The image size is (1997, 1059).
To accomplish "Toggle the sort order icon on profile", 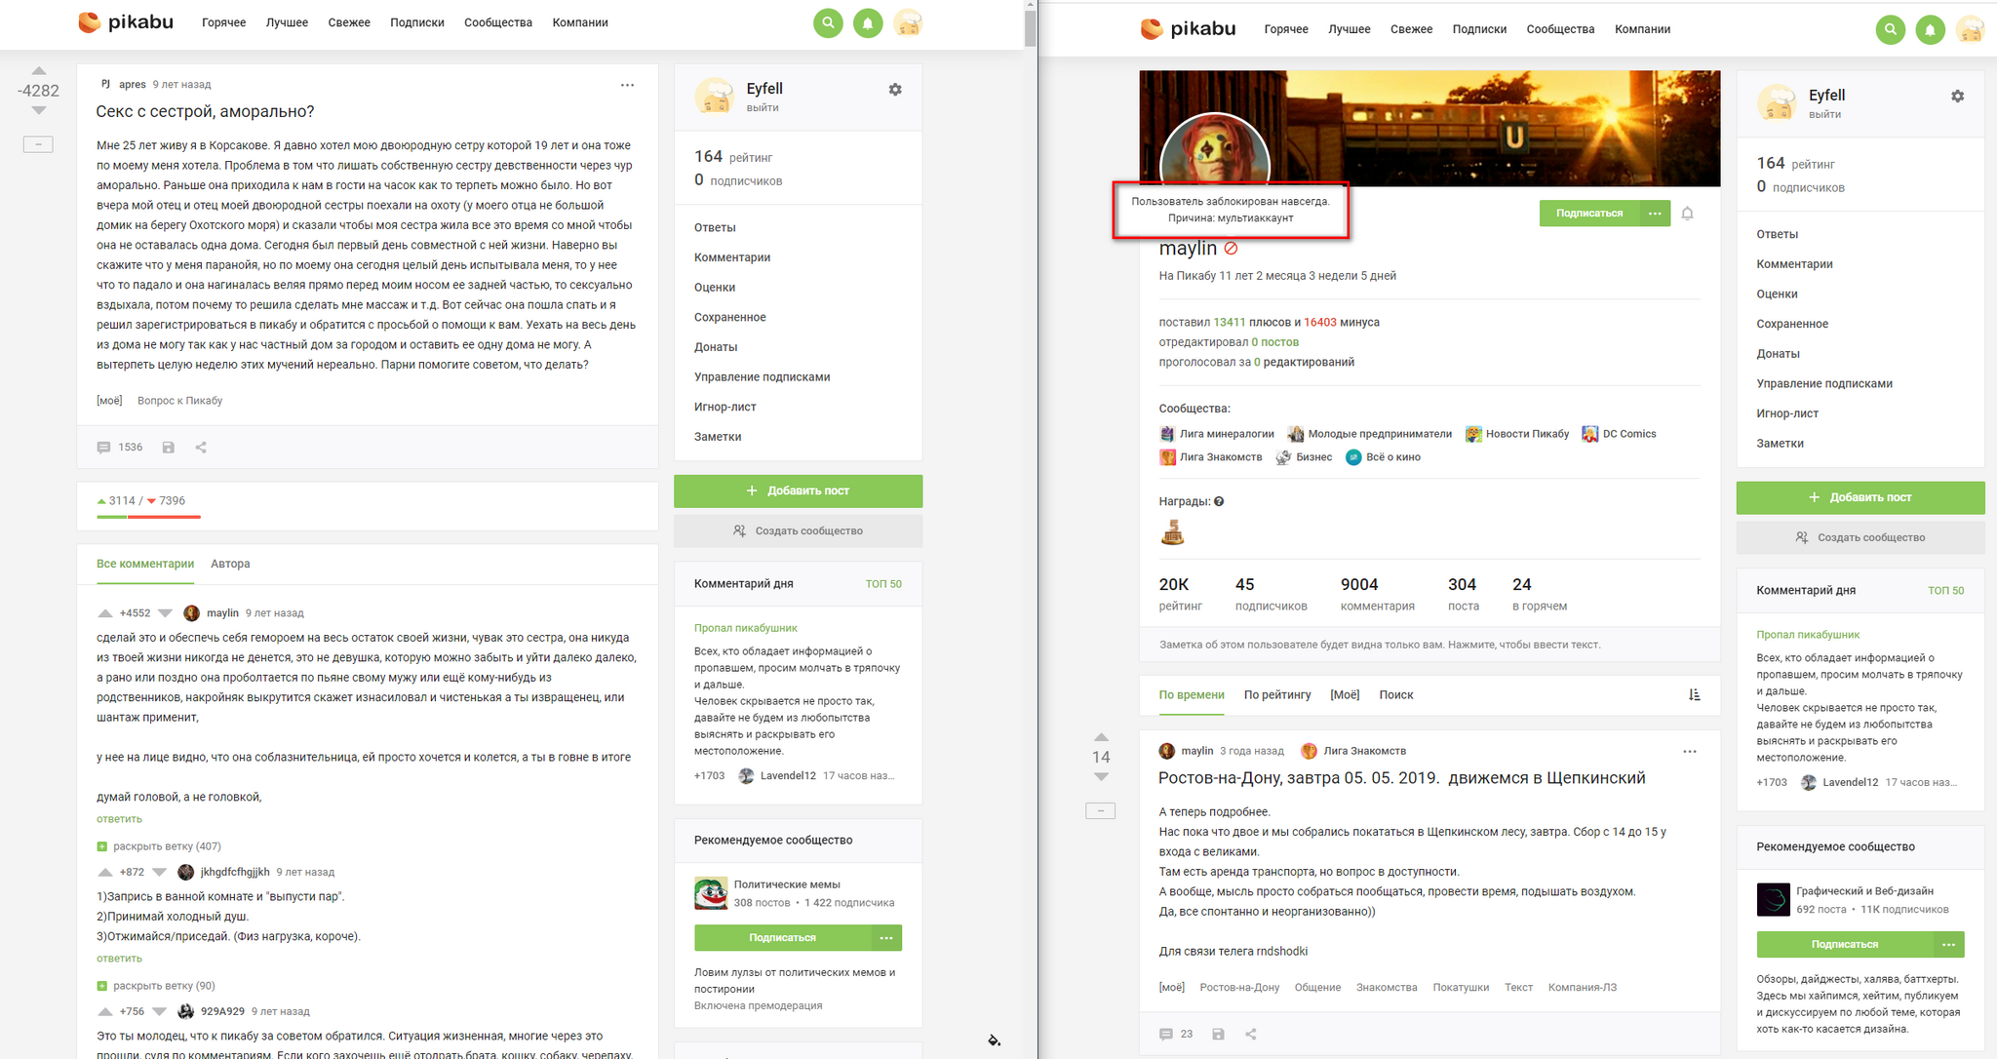I will point(1695,694).
